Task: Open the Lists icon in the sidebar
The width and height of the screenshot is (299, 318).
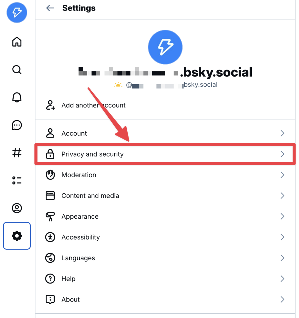Action: pyautogui.click(x=16, y=180)
